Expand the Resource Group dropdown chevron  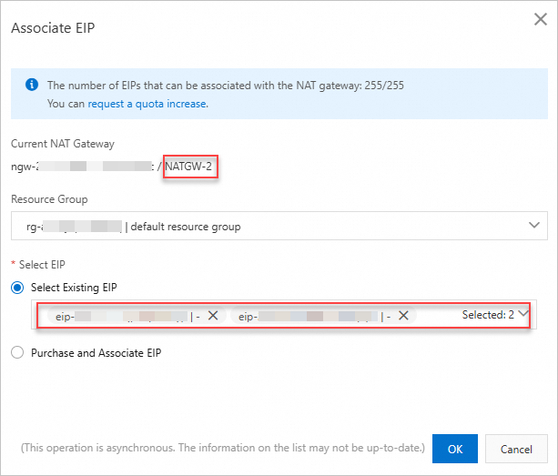533,225
